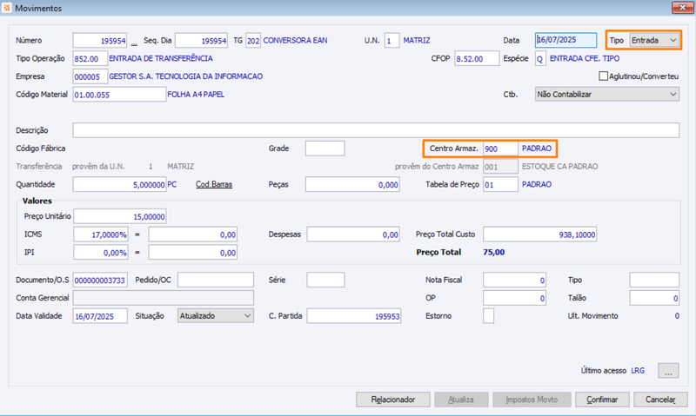Select the Centro Armaz. field 900
The image size is (696, 416).
point(501,149)
